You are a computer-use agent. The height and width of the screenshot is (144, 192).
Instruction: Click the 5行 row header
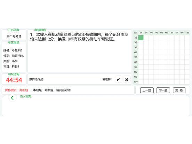(x=136, y=57)
